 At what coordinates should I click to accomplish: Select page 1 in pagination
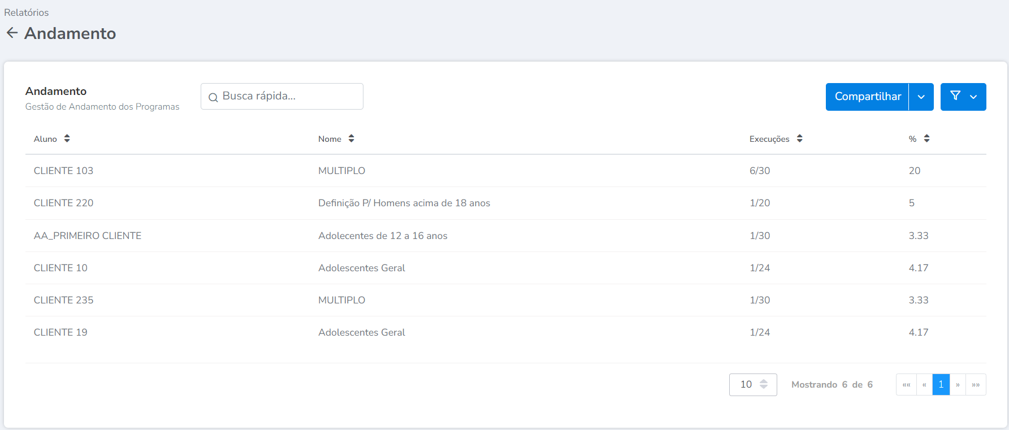point(941,385)
